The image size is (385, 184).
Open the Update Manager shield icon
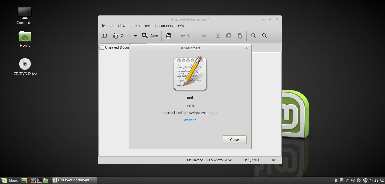(x=365, y=180)
